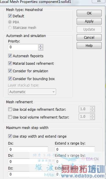Increase the local edge refinement factor
106x179 pixels.
coord(92,108)
